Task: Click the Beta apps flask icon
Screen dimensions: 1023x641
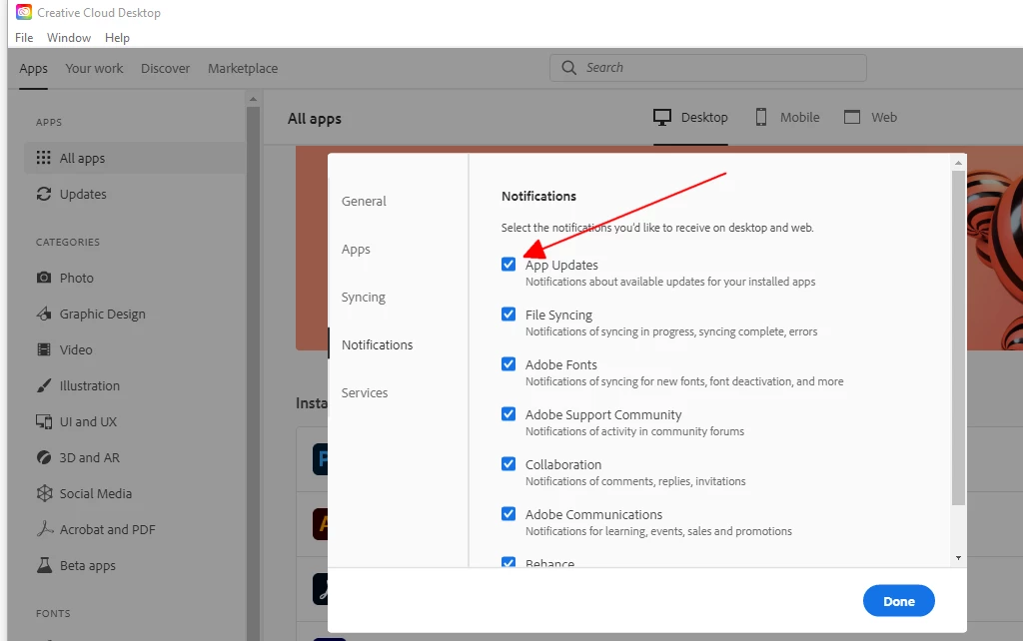Action: coord(44,565)
